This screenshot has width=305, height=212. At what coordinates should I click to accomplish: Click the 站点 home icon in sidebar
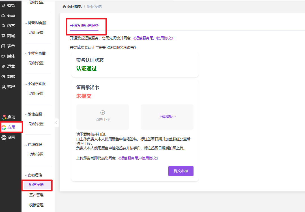pyautogui.click(x=3, y=16)
